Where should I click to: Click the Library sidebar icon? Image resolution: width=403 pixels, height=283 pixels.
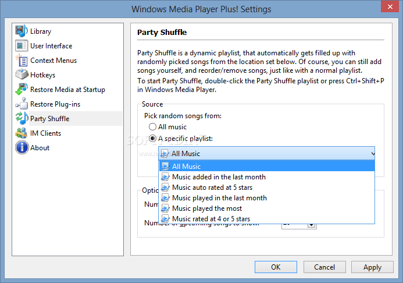tap(22, 31)
